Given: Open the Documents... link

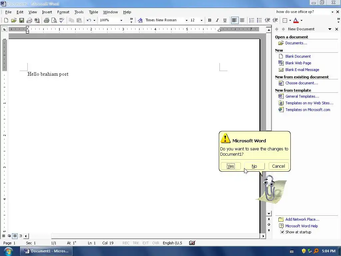Looking at the screenshot, I should click(296, 43).
